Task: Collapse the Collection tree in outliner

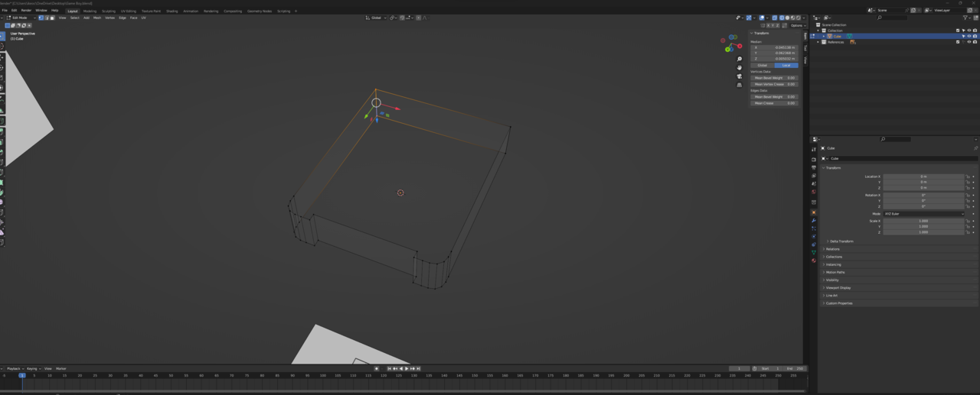Action: pos(818,31)
